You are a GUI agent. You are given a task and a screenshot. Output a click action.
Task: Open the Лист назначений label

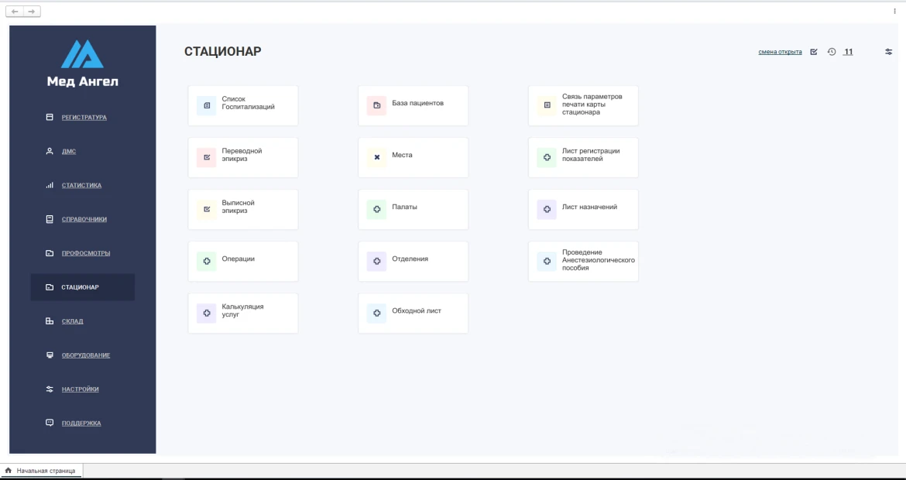tap(589, 207)
